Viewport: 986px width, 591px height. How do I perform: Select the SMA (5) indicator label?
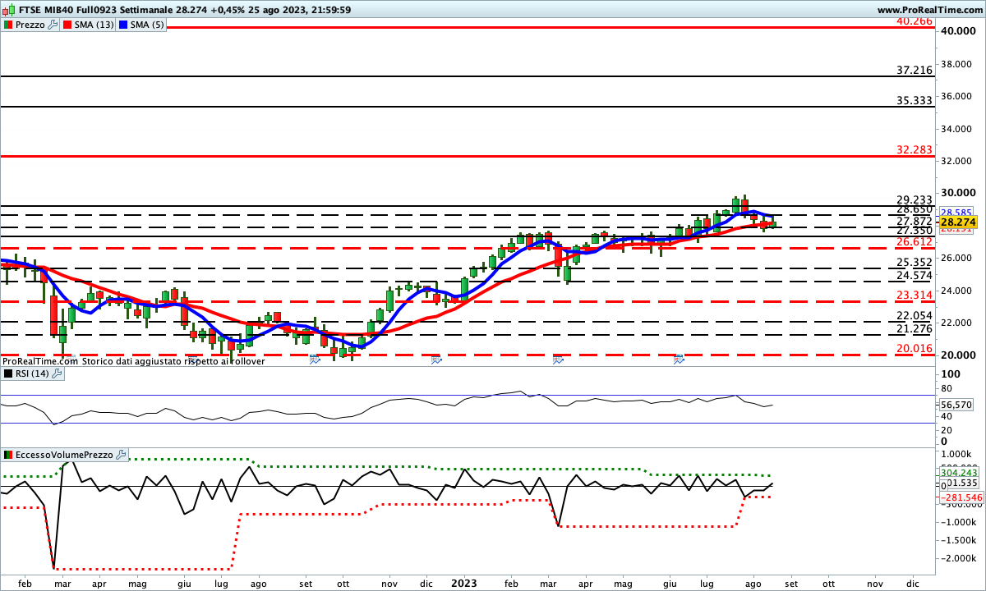147,25
